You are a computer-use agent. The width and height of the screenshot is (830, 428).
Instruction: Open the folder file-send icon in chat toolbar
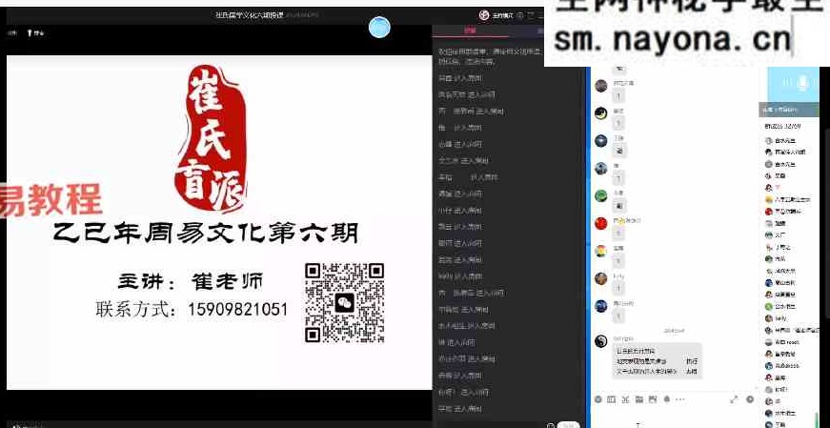(x=638, y=398)
